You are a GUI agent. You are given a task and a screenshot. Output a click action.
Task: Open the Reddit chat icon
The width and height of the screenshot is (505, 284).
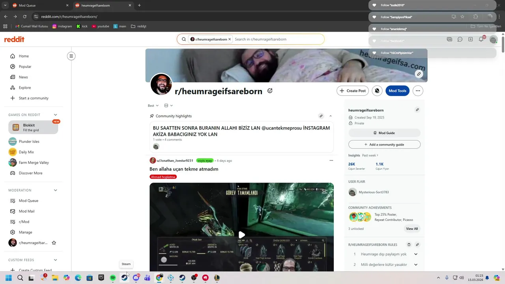click(460, 39)
